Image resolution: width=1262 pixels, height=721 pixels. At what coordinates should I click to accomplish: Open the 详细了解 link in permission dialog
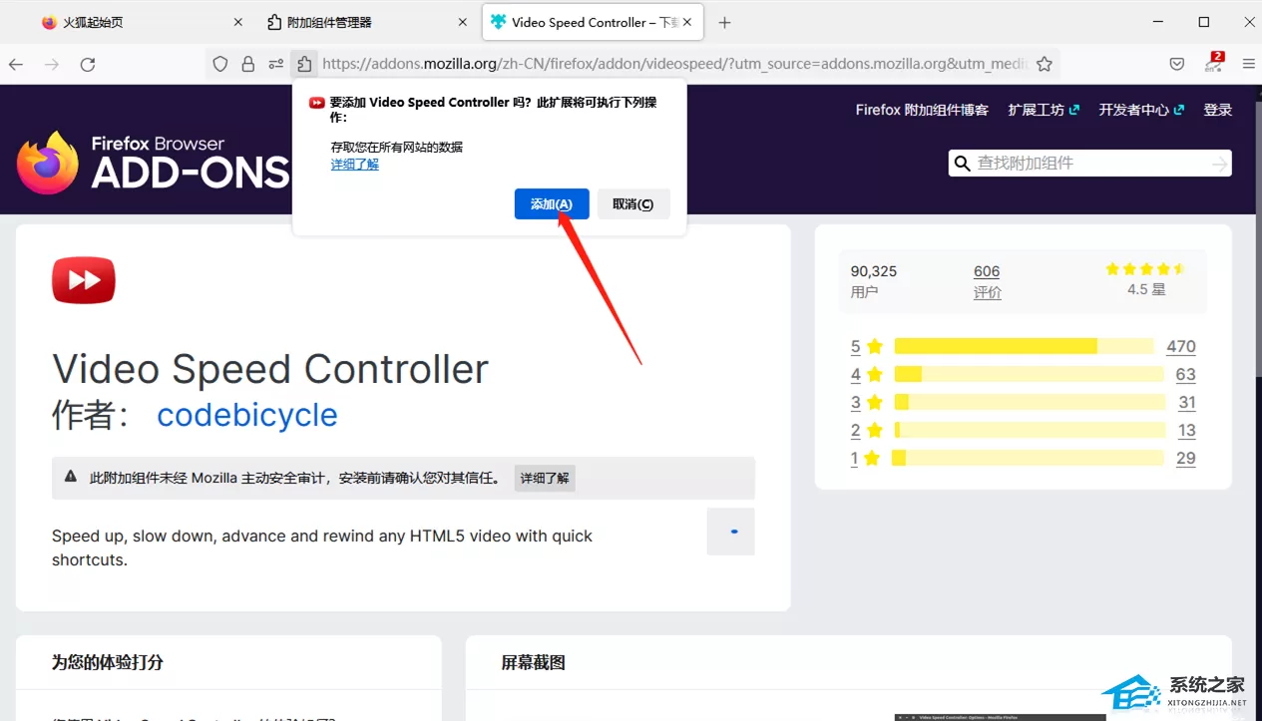(x=355, y=165)
